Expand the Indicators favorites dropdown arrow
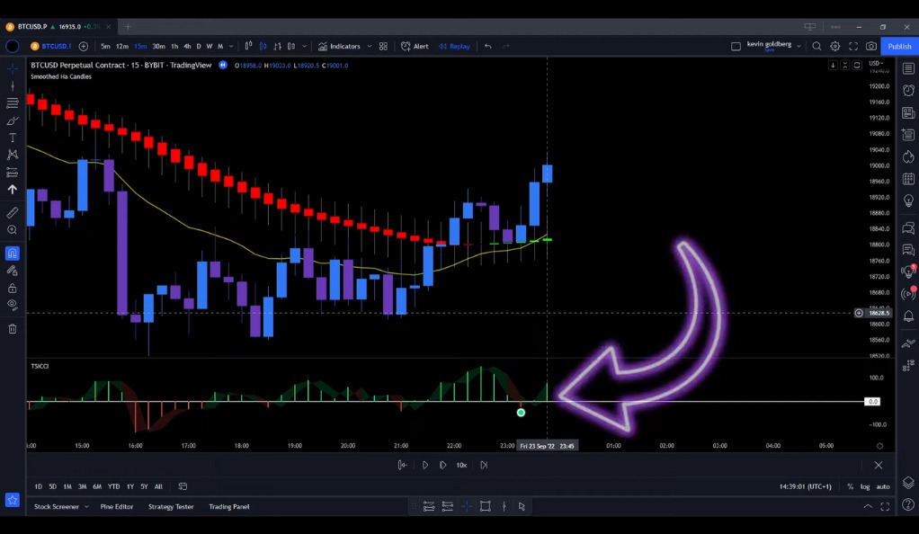 click(370, 47)
